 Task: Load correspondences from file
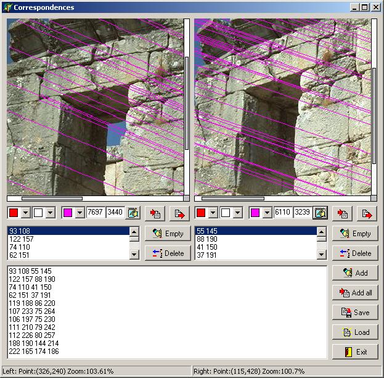pyautogui.click(x=355, y=332)
